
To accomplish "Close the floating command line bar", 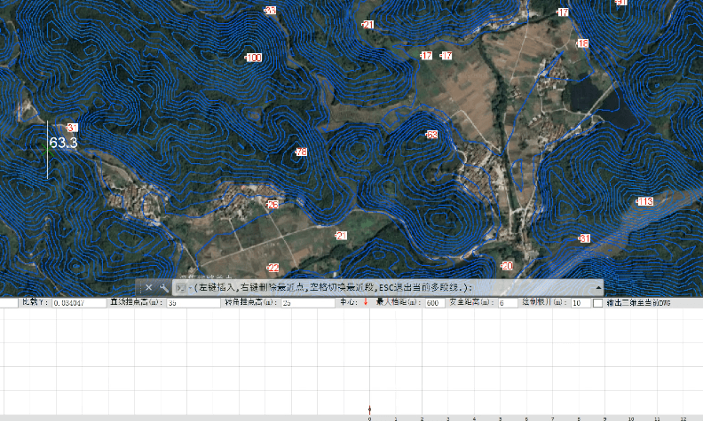I will point(149,288).
